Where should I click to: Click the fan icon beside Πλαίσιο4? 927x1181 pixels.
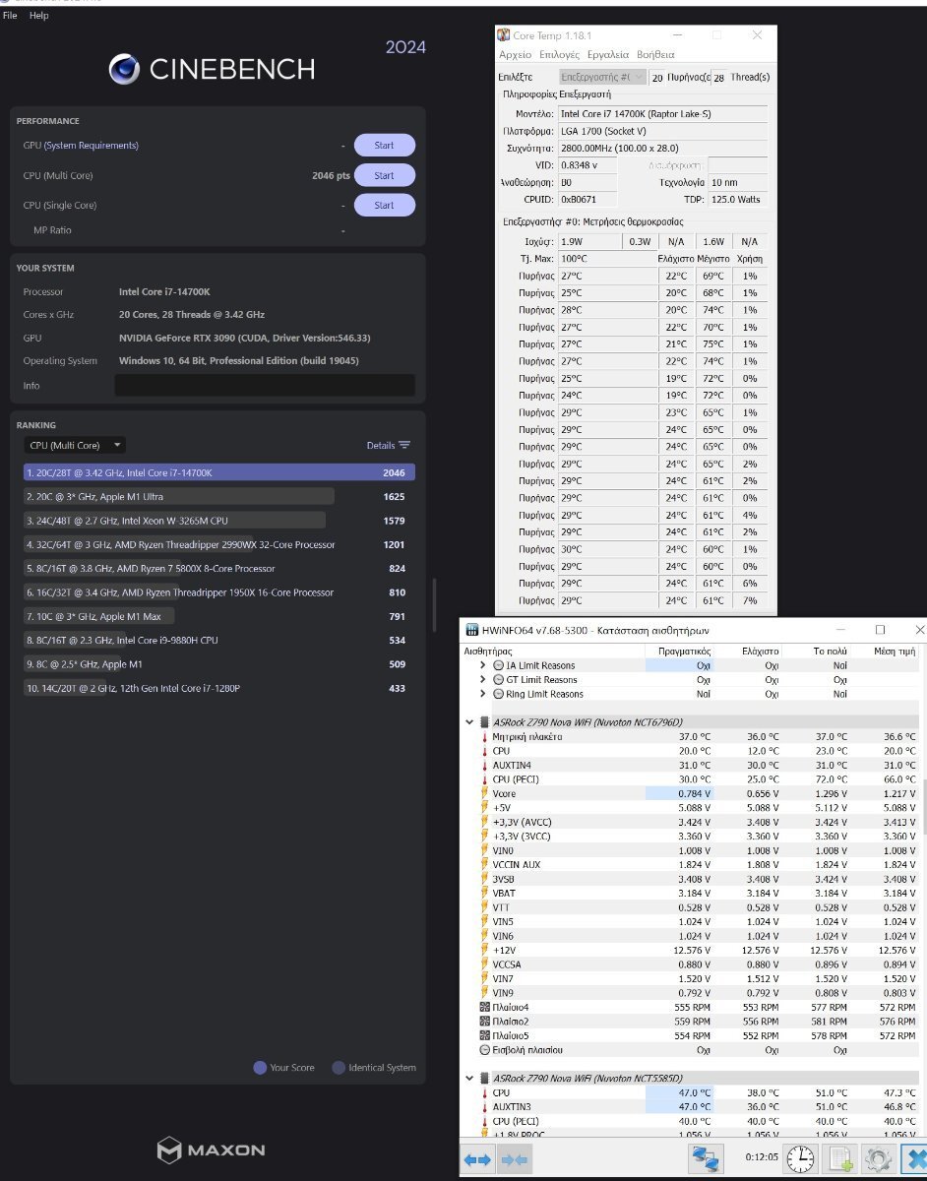point(484,1007)
